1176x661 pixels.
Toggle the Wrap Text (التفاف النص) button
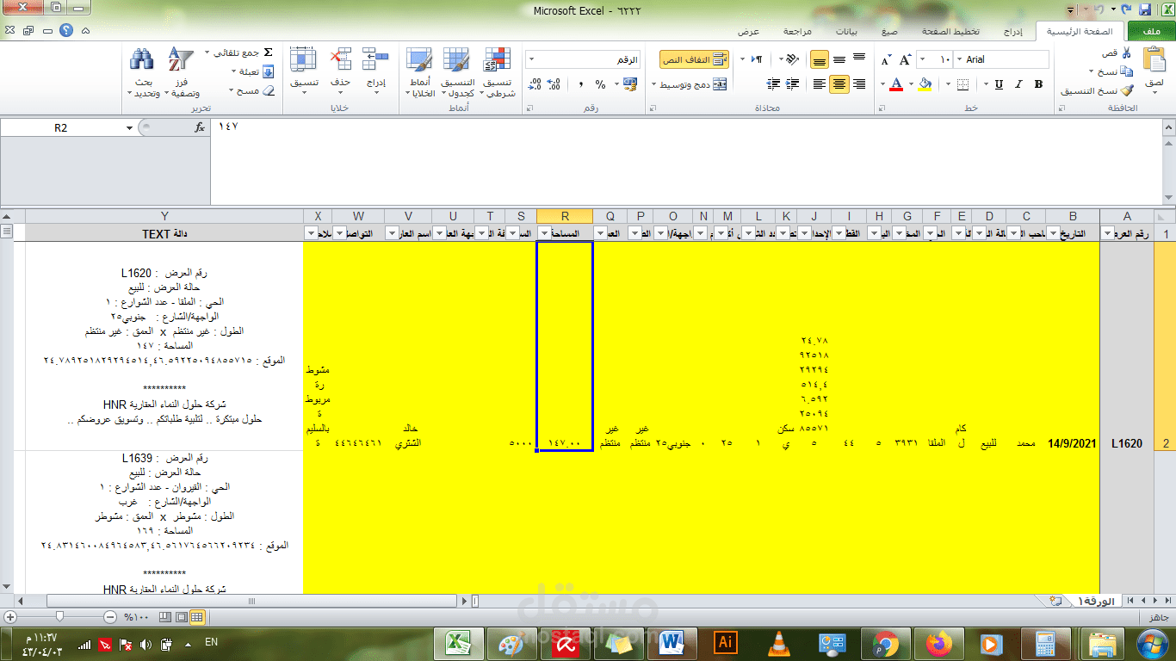(694, 59)
